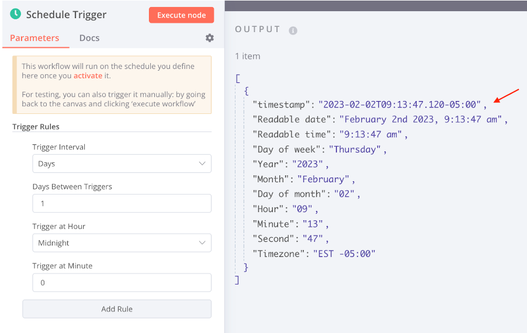The height and width of the screenshot is (333, 527).
Task: Open the Docs tab
Action: click(89, 38)
